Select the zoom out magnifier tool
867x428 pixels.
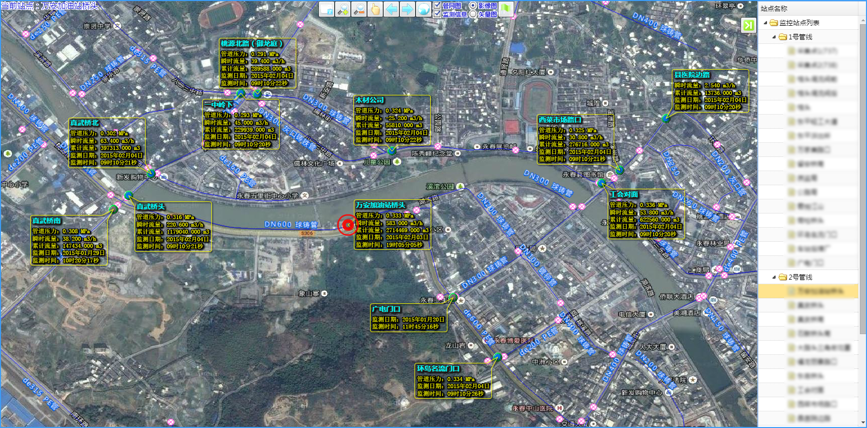(x=359, y=9)
